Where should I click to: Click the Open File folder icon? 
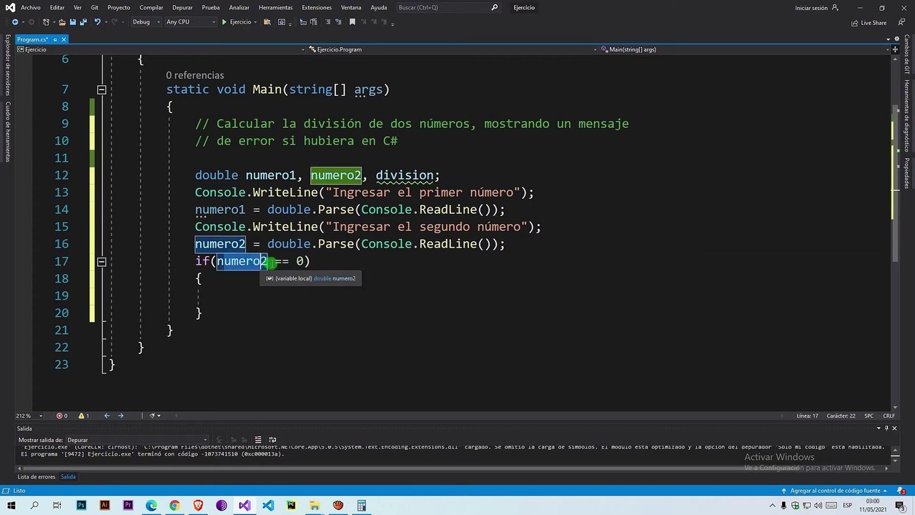[61, 22]
